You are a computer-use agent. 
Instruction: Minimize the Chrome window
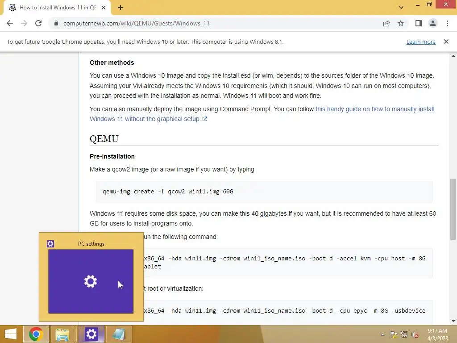coord(418,4)
